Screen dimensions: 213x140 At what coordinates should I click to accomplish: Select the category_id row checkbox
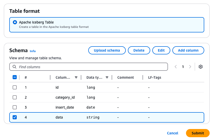[15, 97]
